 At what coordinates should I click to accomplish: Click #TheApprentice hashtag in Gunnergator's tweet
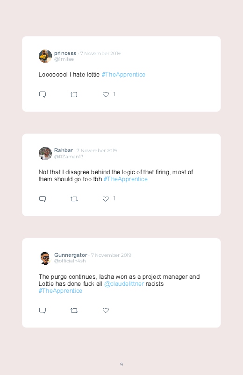(x=60, y=291)
